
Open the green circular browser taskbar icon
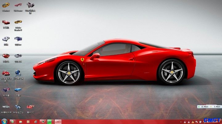(x=12, y=122)
